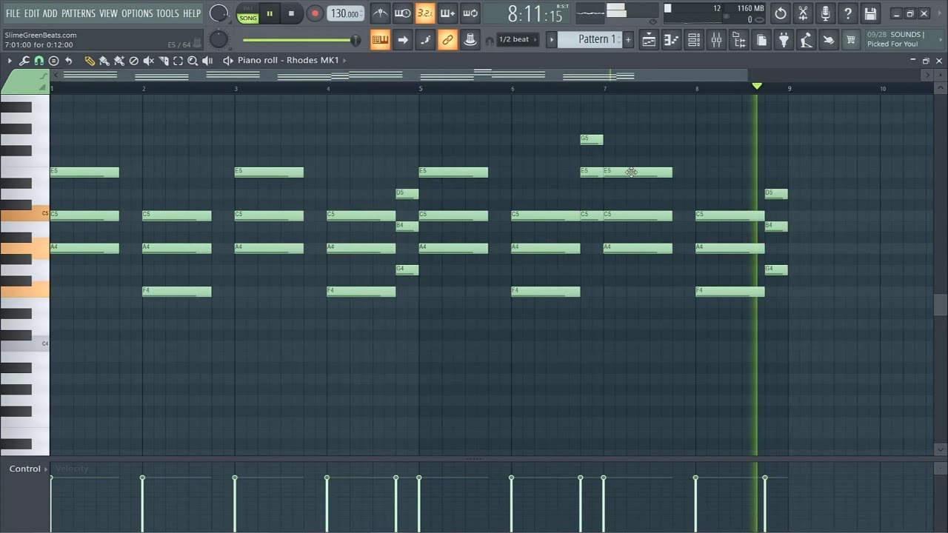Open undo history icon
The image size is (948, 533).
coord(781,13)
